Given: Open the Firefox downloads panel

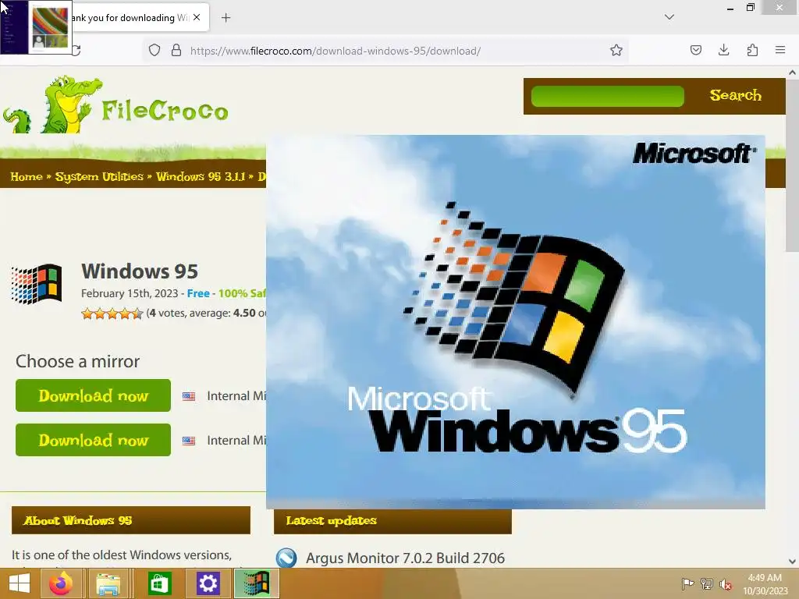Looking at the screenshot, I should (x=723, y=50).
